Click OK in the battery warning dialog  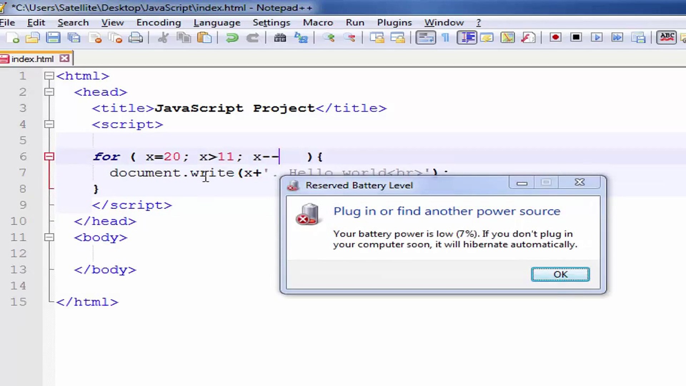560,274
